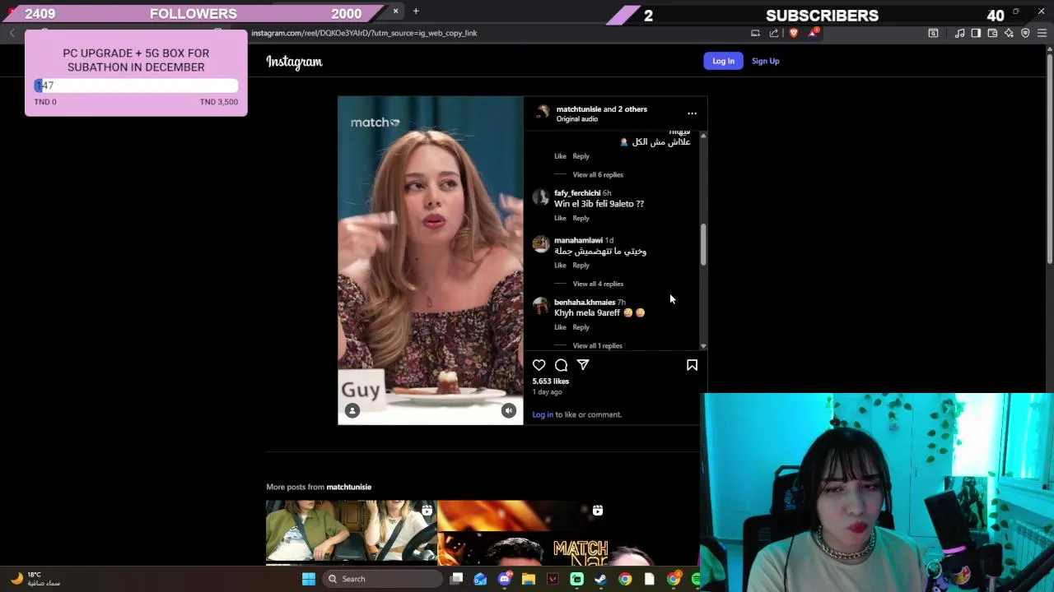Click the comments panel scrollbar thumb
Screen dimensions: 1054x592
703,244
